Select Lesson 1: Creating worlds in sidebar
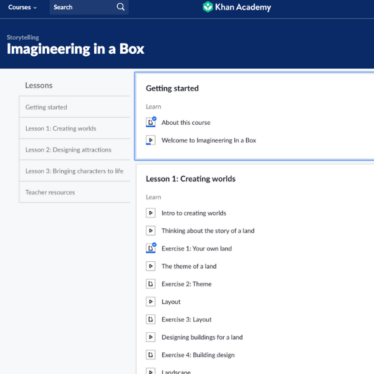Viewport: 374px width, 374px height. [x=74, y=128]
